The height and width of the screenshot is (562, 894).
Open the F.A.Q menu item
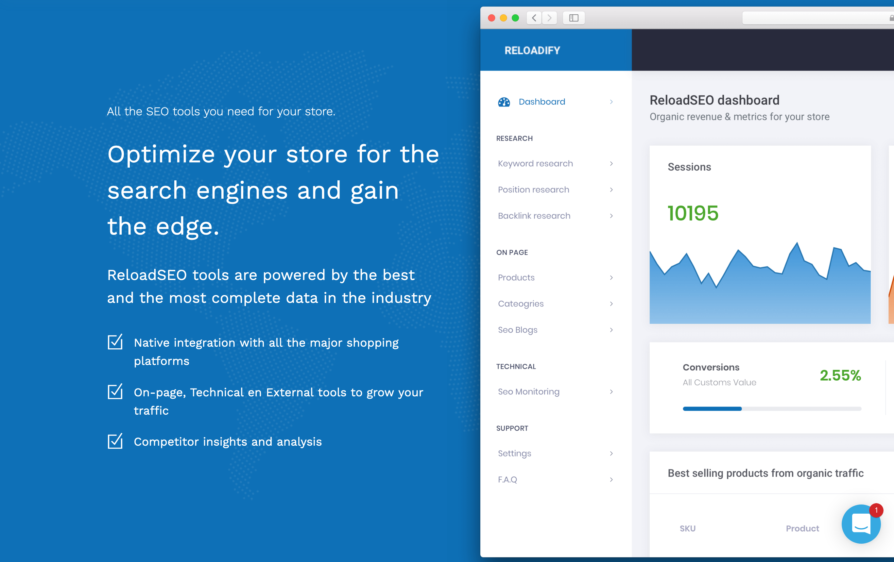coord(507,480)
